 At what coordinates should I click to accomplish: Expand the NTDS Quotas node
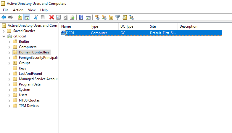click(x=9, y=100)
